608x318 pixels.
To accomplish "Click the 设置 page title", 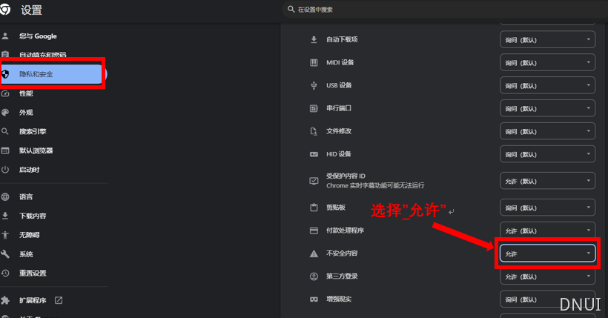I will (31, 10).
